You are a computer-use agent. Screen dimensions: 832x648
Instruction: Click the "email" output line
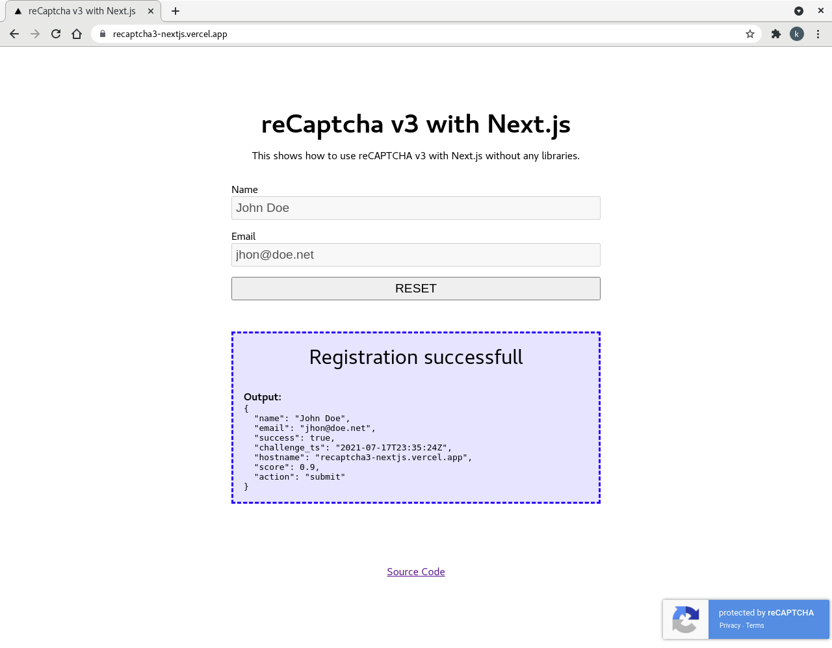coord(315,428)
